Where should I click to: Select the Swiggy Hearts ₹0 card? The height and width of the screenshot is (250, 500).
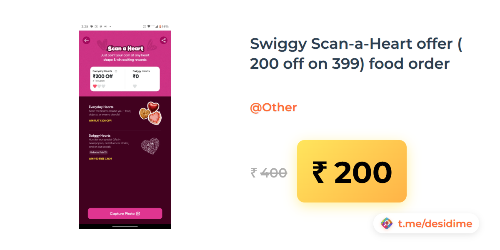coord(142,79)
